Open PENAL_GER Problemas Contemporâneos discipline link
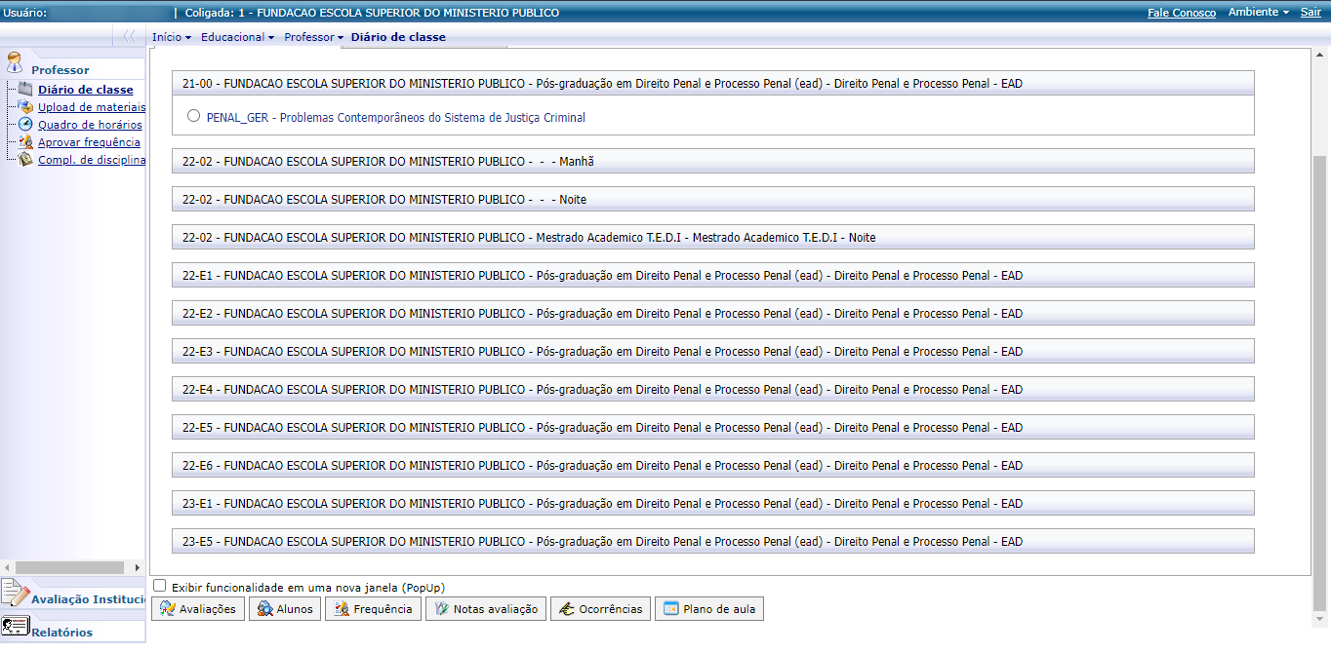The width and height of the screenshot is (1331, 653). pyautogui.click(x=396, y=117)
